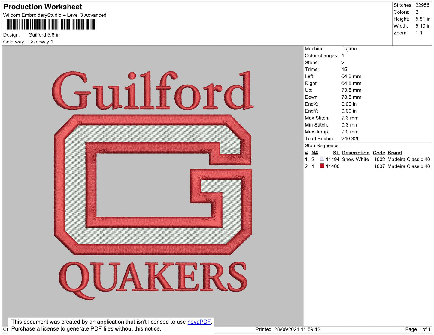Click the Up value 73.8 mm
The height and width of the screenshot is (335, 434).
pos(351,90)
